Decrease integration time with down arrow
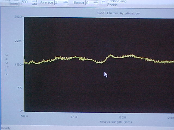This screenshot has height=130, width=174. 34,4
